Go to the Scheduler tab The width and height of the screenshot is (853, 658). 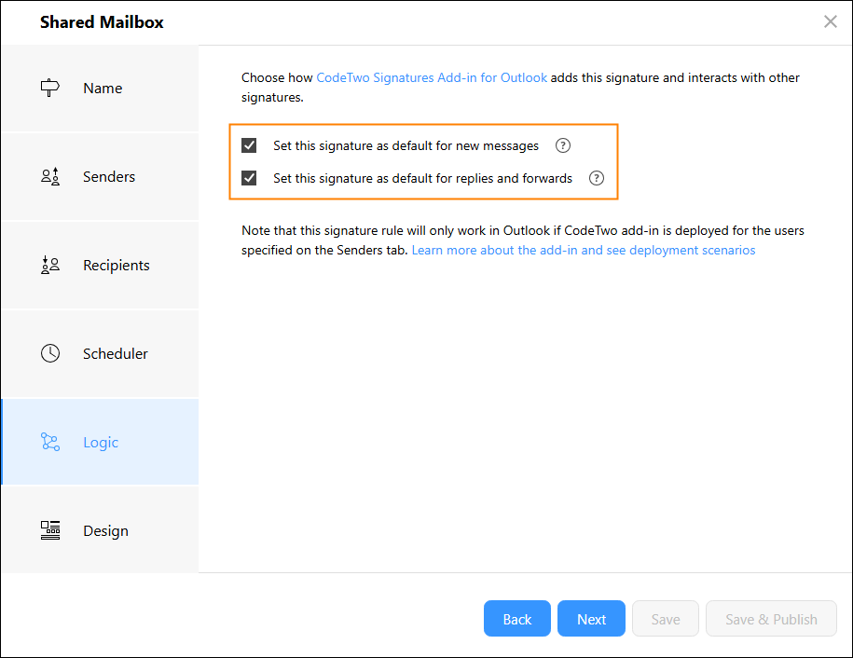pos(100,353)
